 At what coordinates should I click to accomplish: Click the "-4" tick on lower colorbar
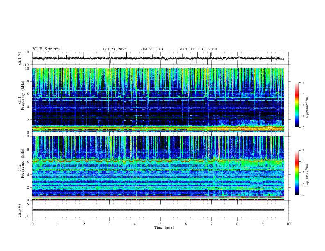coord(302,162)
